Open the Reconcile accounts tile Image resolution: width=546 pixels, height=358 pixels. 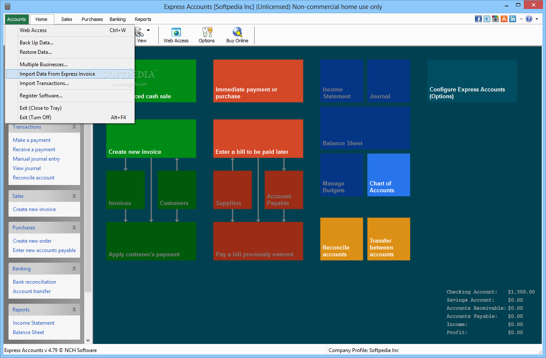(341, 239)
